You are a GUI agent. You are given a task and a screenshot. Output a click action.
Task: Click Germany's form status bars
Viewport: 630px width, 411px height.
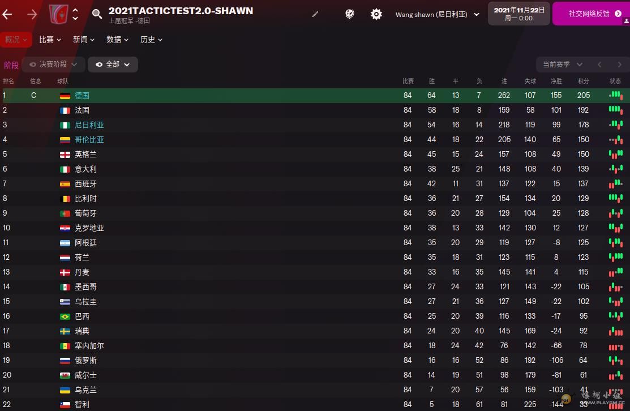pyautogui.click(x=615, y=95)
